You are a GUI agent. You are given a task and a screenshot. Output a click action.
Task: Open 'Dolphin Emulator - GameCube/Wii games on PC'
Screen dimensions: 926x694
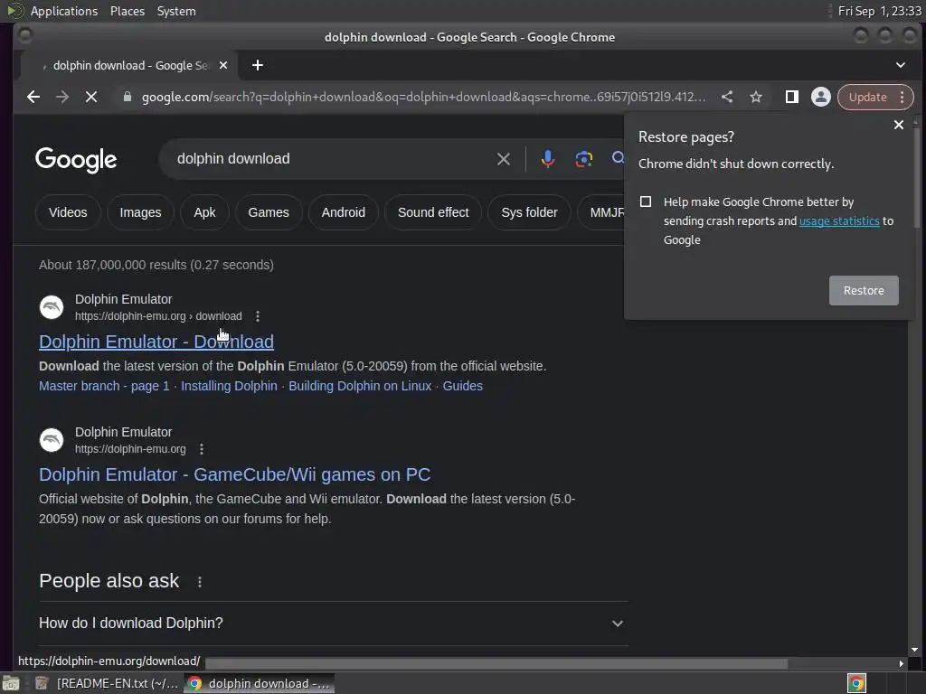coord(234,474)
